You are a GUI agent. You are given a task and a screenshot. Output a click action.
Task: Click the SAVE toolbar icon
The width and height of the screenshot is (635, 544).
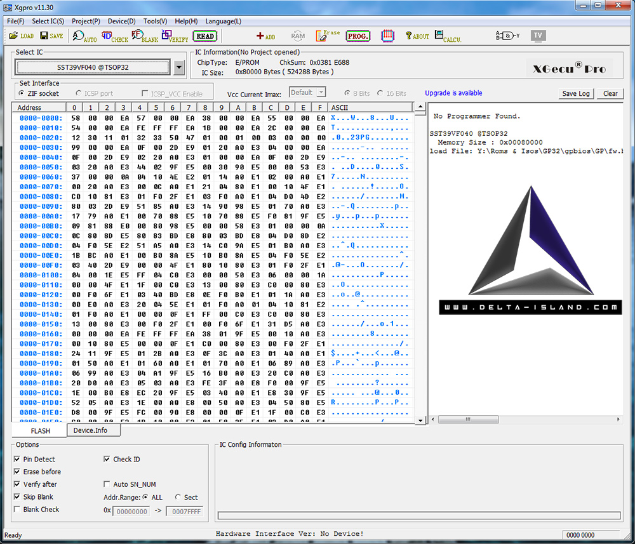point(51,36)
